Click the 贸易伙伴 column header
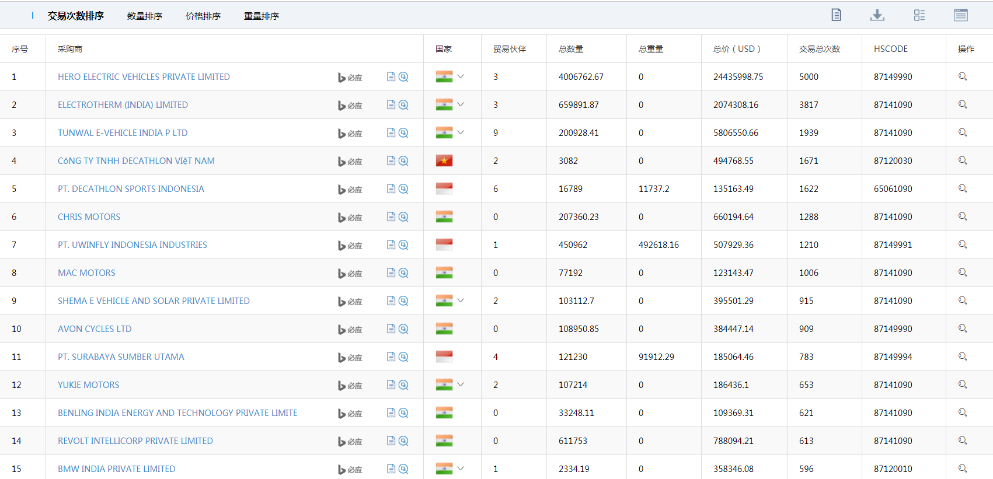Image resolution: width=993 pixels, height=479 pixels. 510,49
